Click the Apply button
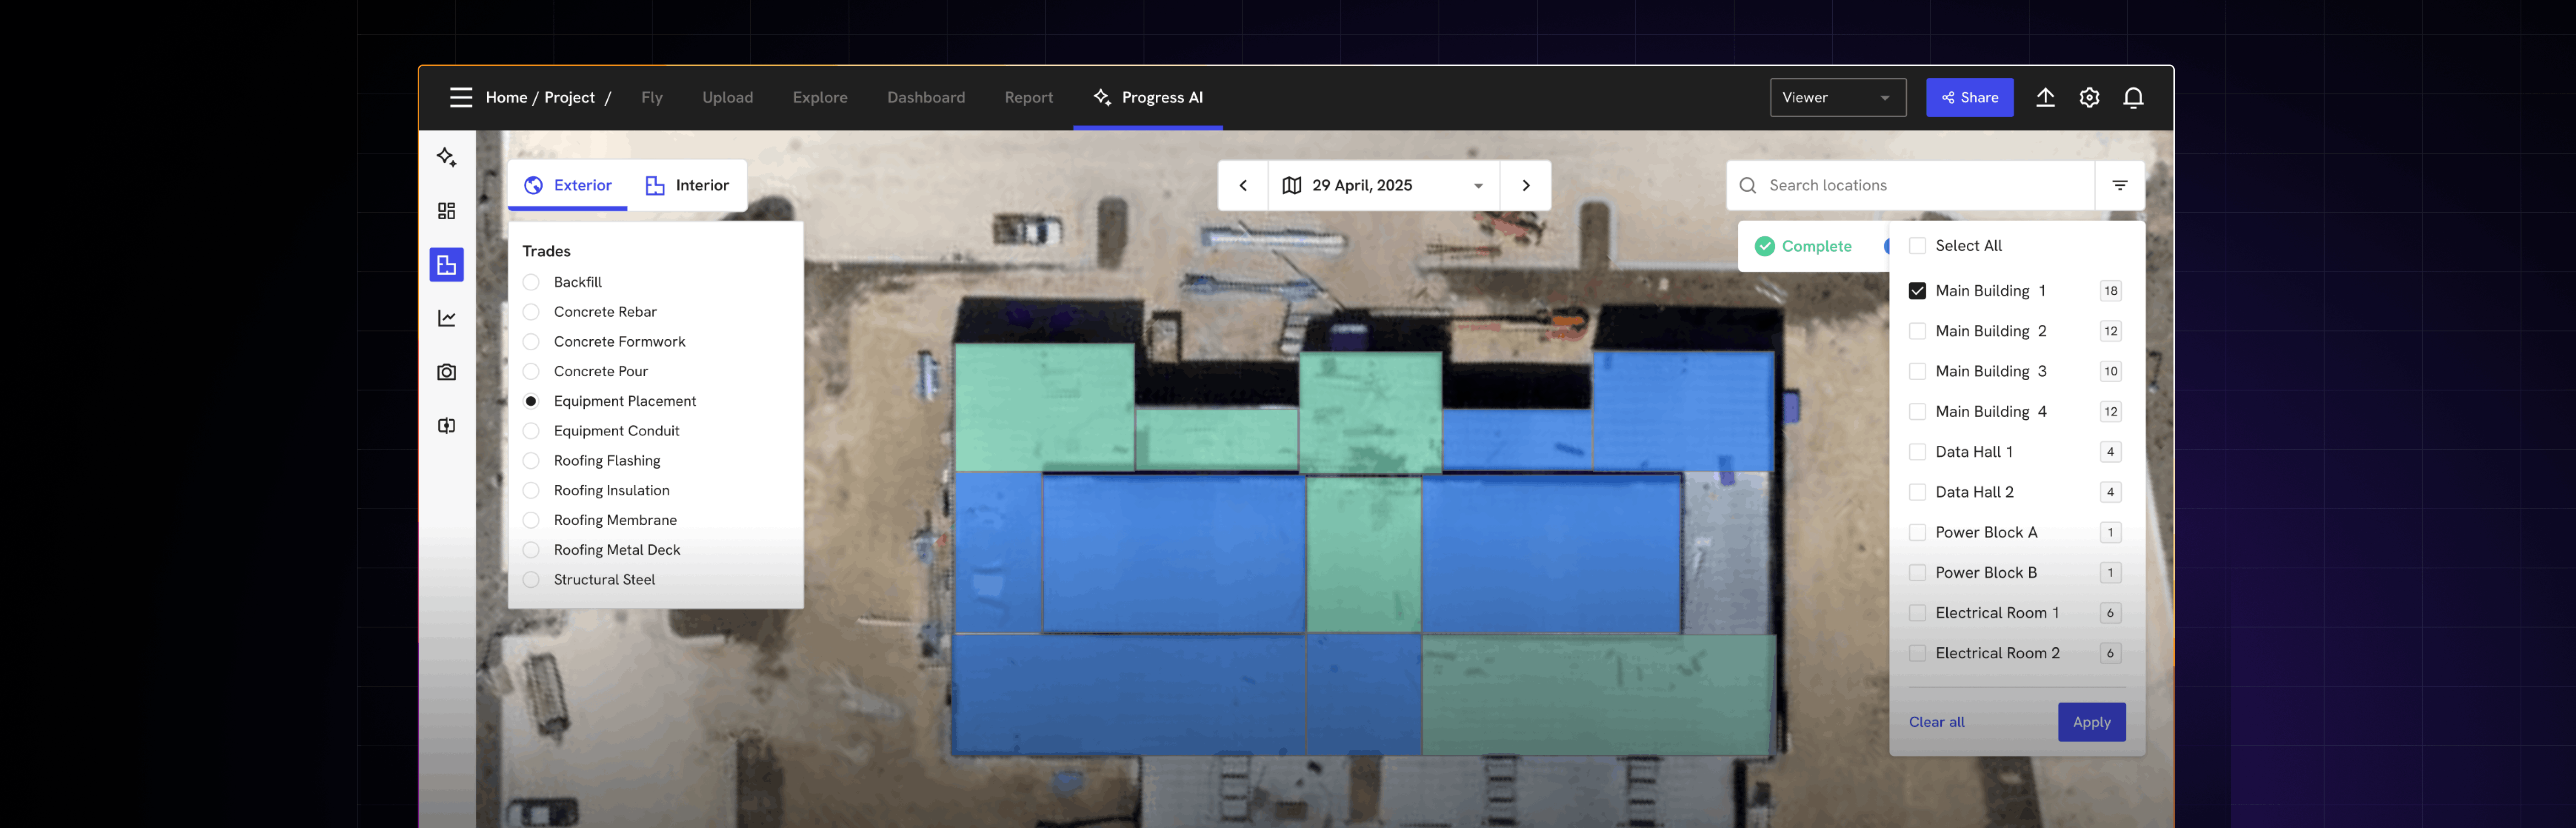Image resolution: width=2576 pixels, height=828 pixels. coord(2090,722)
